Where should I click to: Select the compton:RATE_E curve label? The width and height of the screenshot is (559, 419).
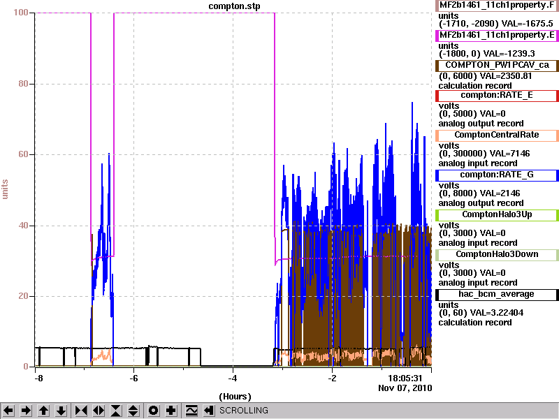[497, 95]
